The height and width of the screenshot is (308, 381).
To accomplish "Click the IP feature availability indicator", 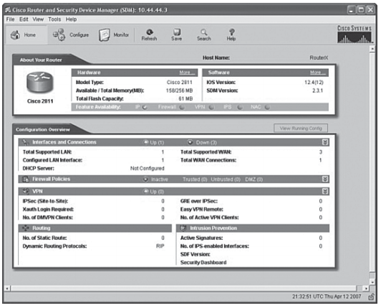I will (x=145, y=107).
